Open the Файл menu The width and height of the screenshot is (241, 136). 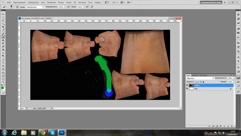tap(9, 3)
